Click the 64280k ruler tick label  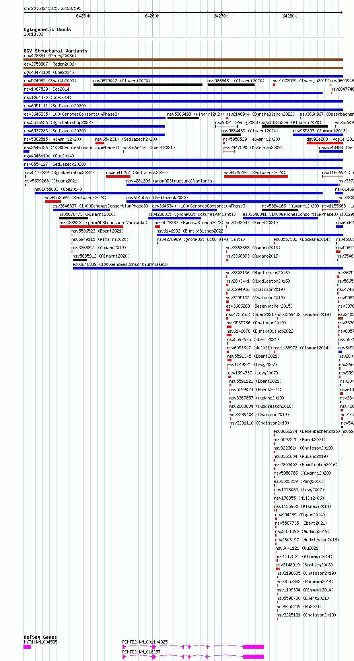click(290, 16)
